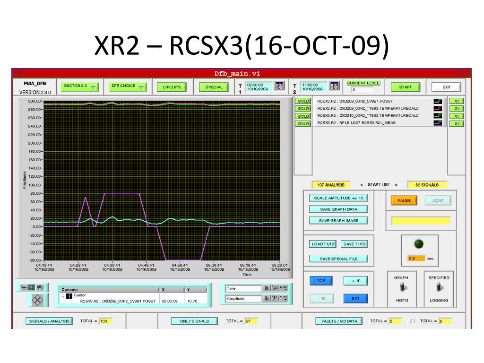Click the - 10 button
484x363 pixels.
321,299
